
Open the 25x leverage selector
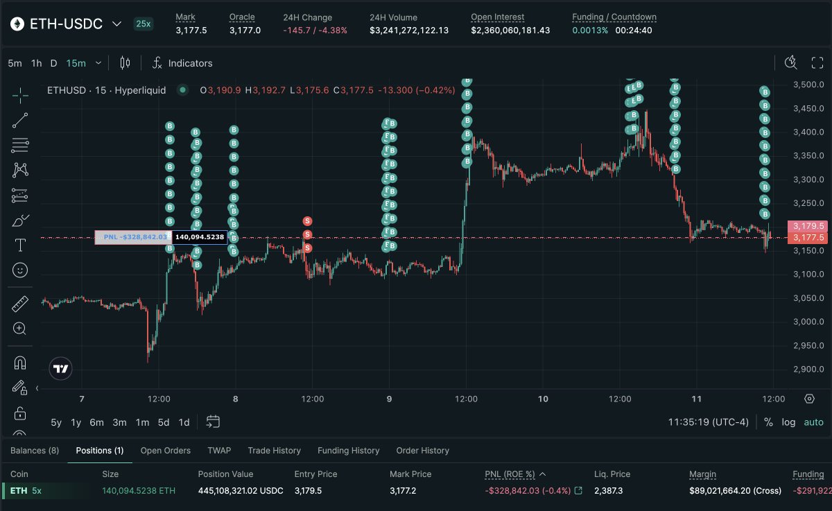[144, 24]
